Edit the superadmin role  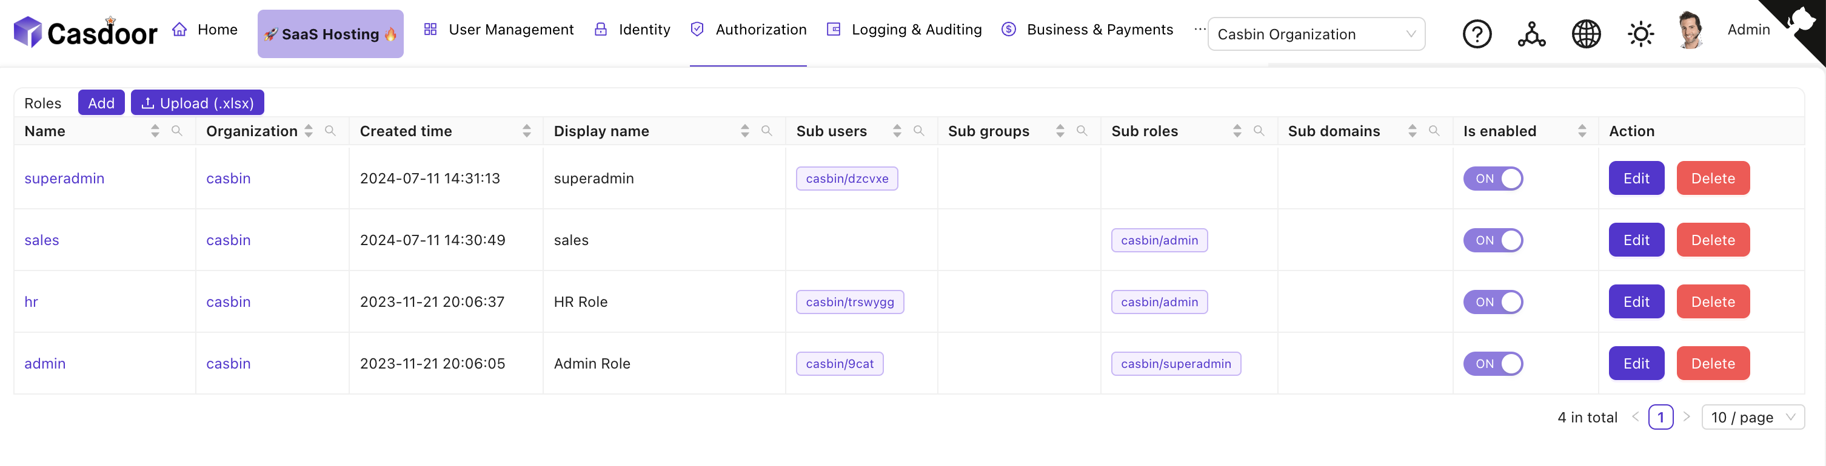(1636, 178)
